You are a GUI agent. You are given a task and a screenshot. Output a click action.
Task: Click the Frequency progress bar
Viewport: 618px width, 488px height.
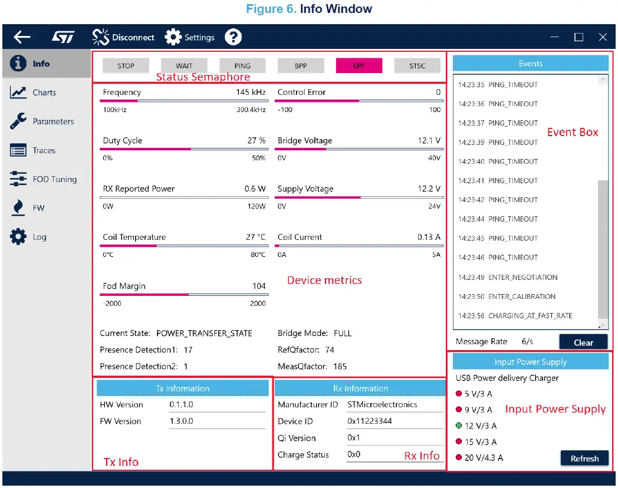coord(184,101)
